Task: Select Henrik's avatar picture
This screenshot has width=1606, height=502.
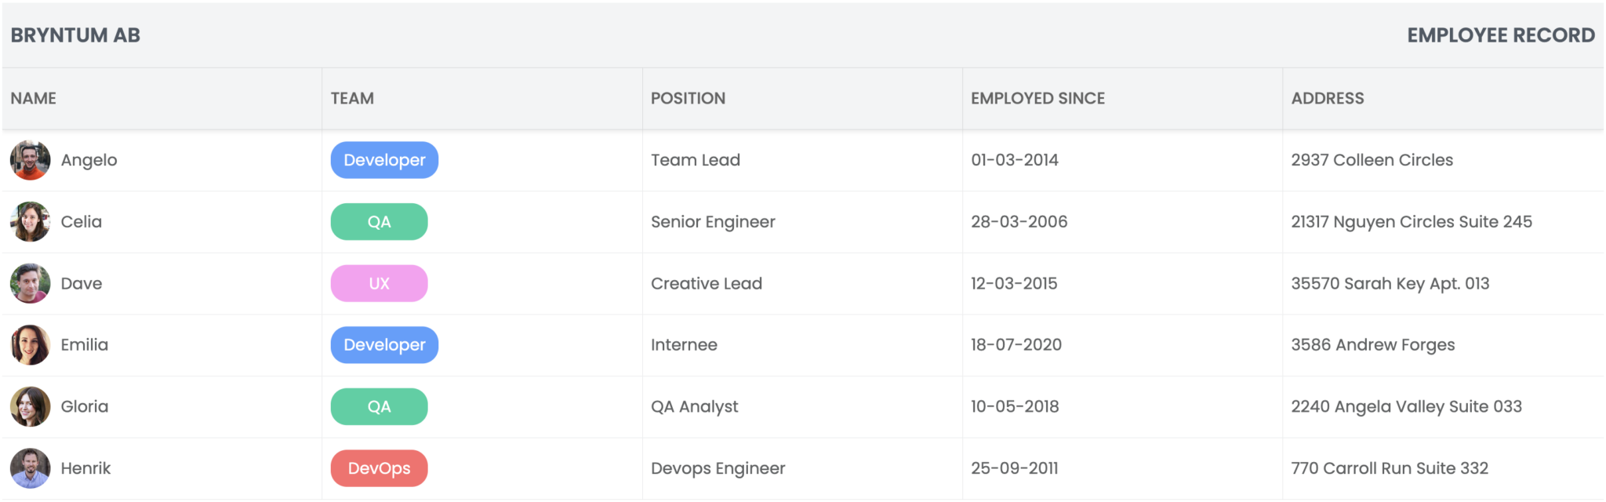Action: pyautogui.click(x=30, y=468)
